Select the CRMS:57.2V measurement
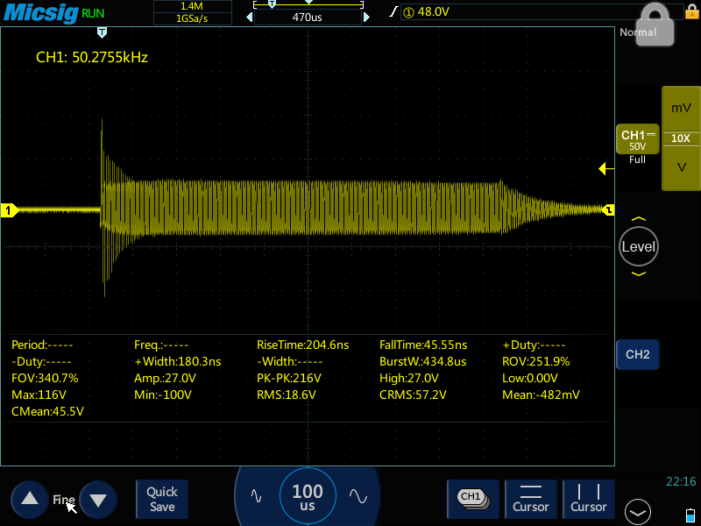This screenshot has width=701, height=526. 413,395
